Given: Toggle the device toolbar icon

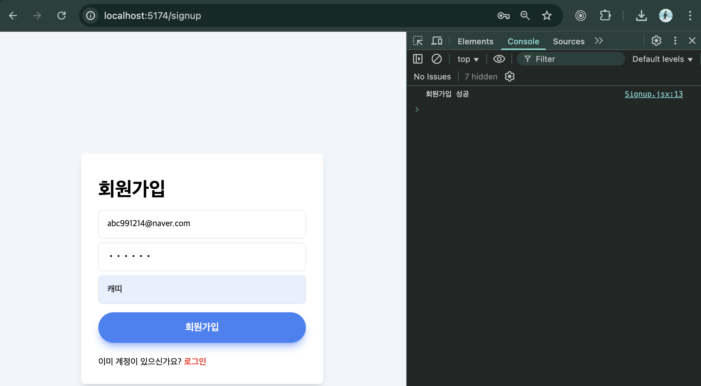Looking at the screenshot, I should [437, 41].
